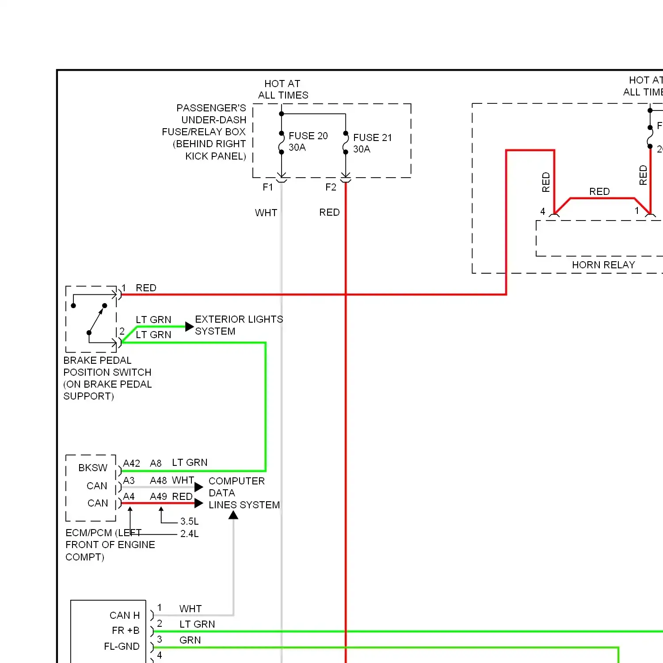Screen dimensions: 663x663
Task: Click the RED label beside A49
Action: [x=182, y=496]
